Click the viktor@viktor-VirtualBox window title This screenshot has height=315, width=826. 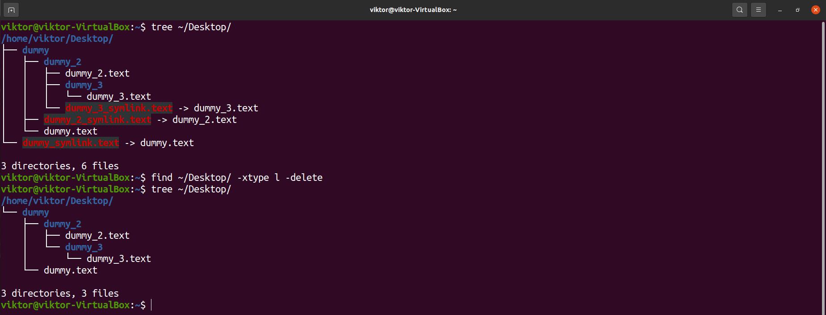[413, 10]
